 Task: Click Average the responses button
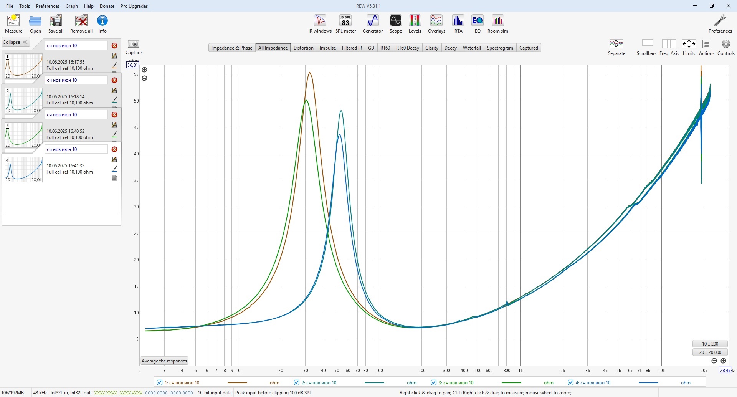(x=164, y=361)
